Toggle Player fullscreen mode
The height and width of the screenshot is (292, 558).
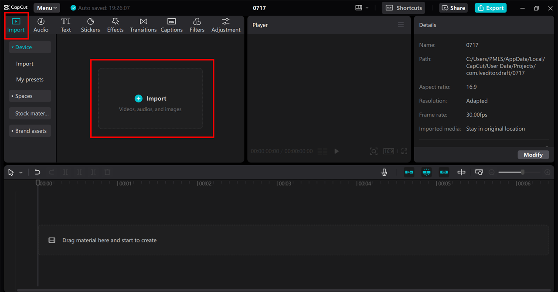tap(404, 151)
